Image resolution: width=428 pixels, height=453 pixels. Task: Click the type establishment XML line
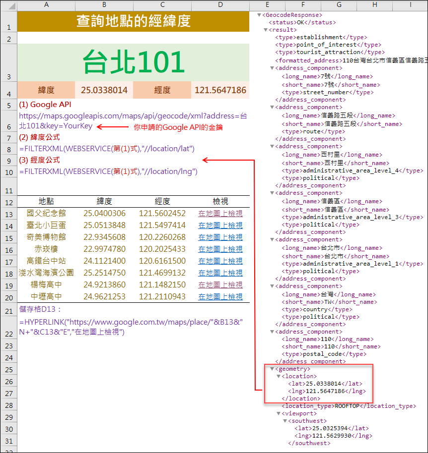(321, 37)
